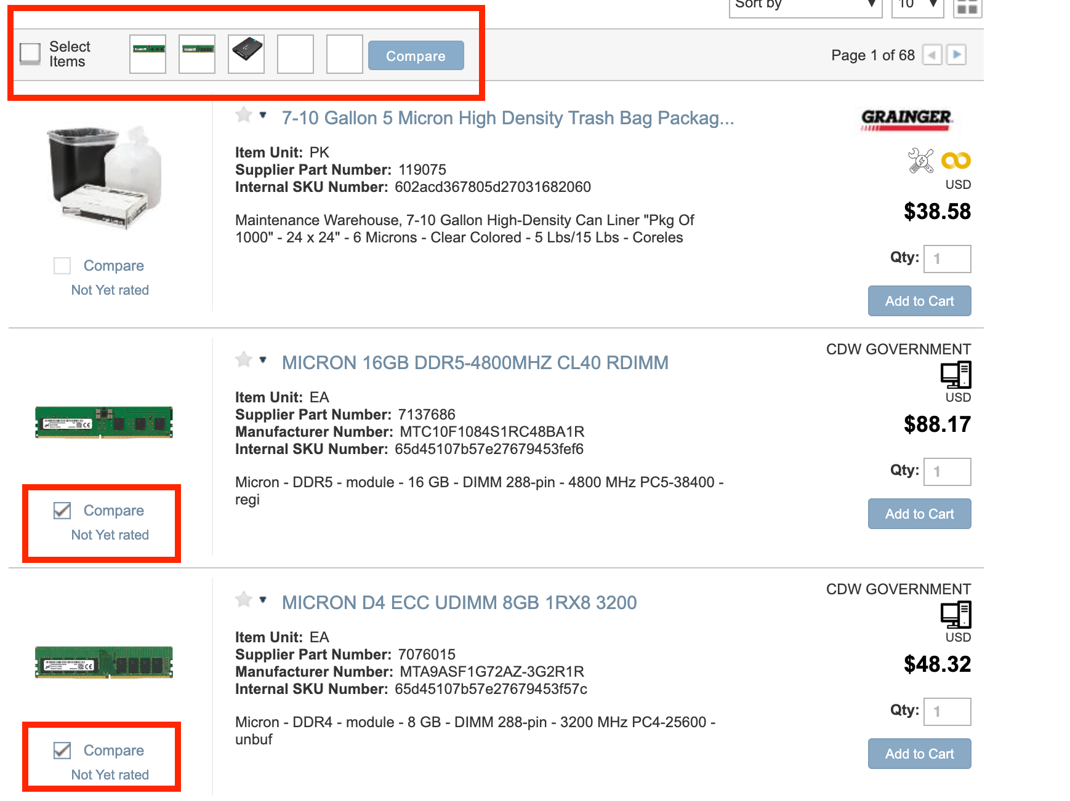This screenshot has width=1070, height=801.
Task: Click the Page 1 of 68 text
Action: pyautogui.click(x=873, y=55)
